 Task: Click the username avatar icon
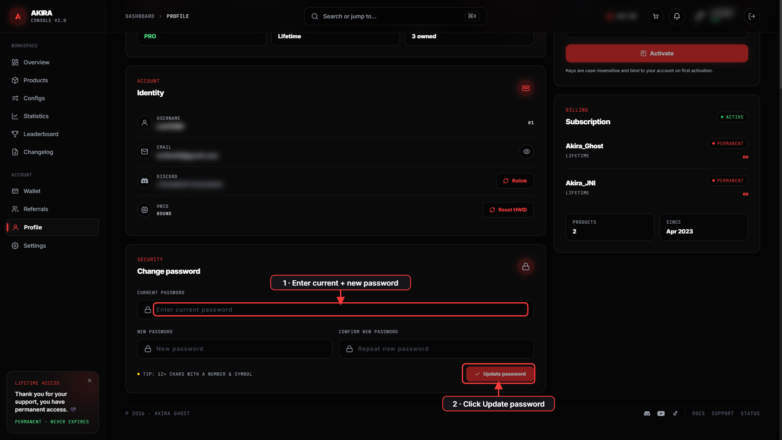[145, 123]
